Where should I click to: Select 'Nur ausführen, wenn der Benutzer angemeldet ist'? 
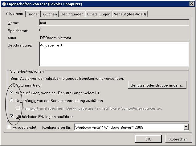click(12, 93)
